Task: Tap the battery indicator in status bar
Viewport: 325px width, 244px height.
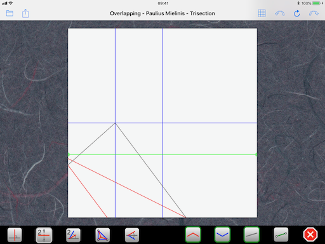Action: 317,3
